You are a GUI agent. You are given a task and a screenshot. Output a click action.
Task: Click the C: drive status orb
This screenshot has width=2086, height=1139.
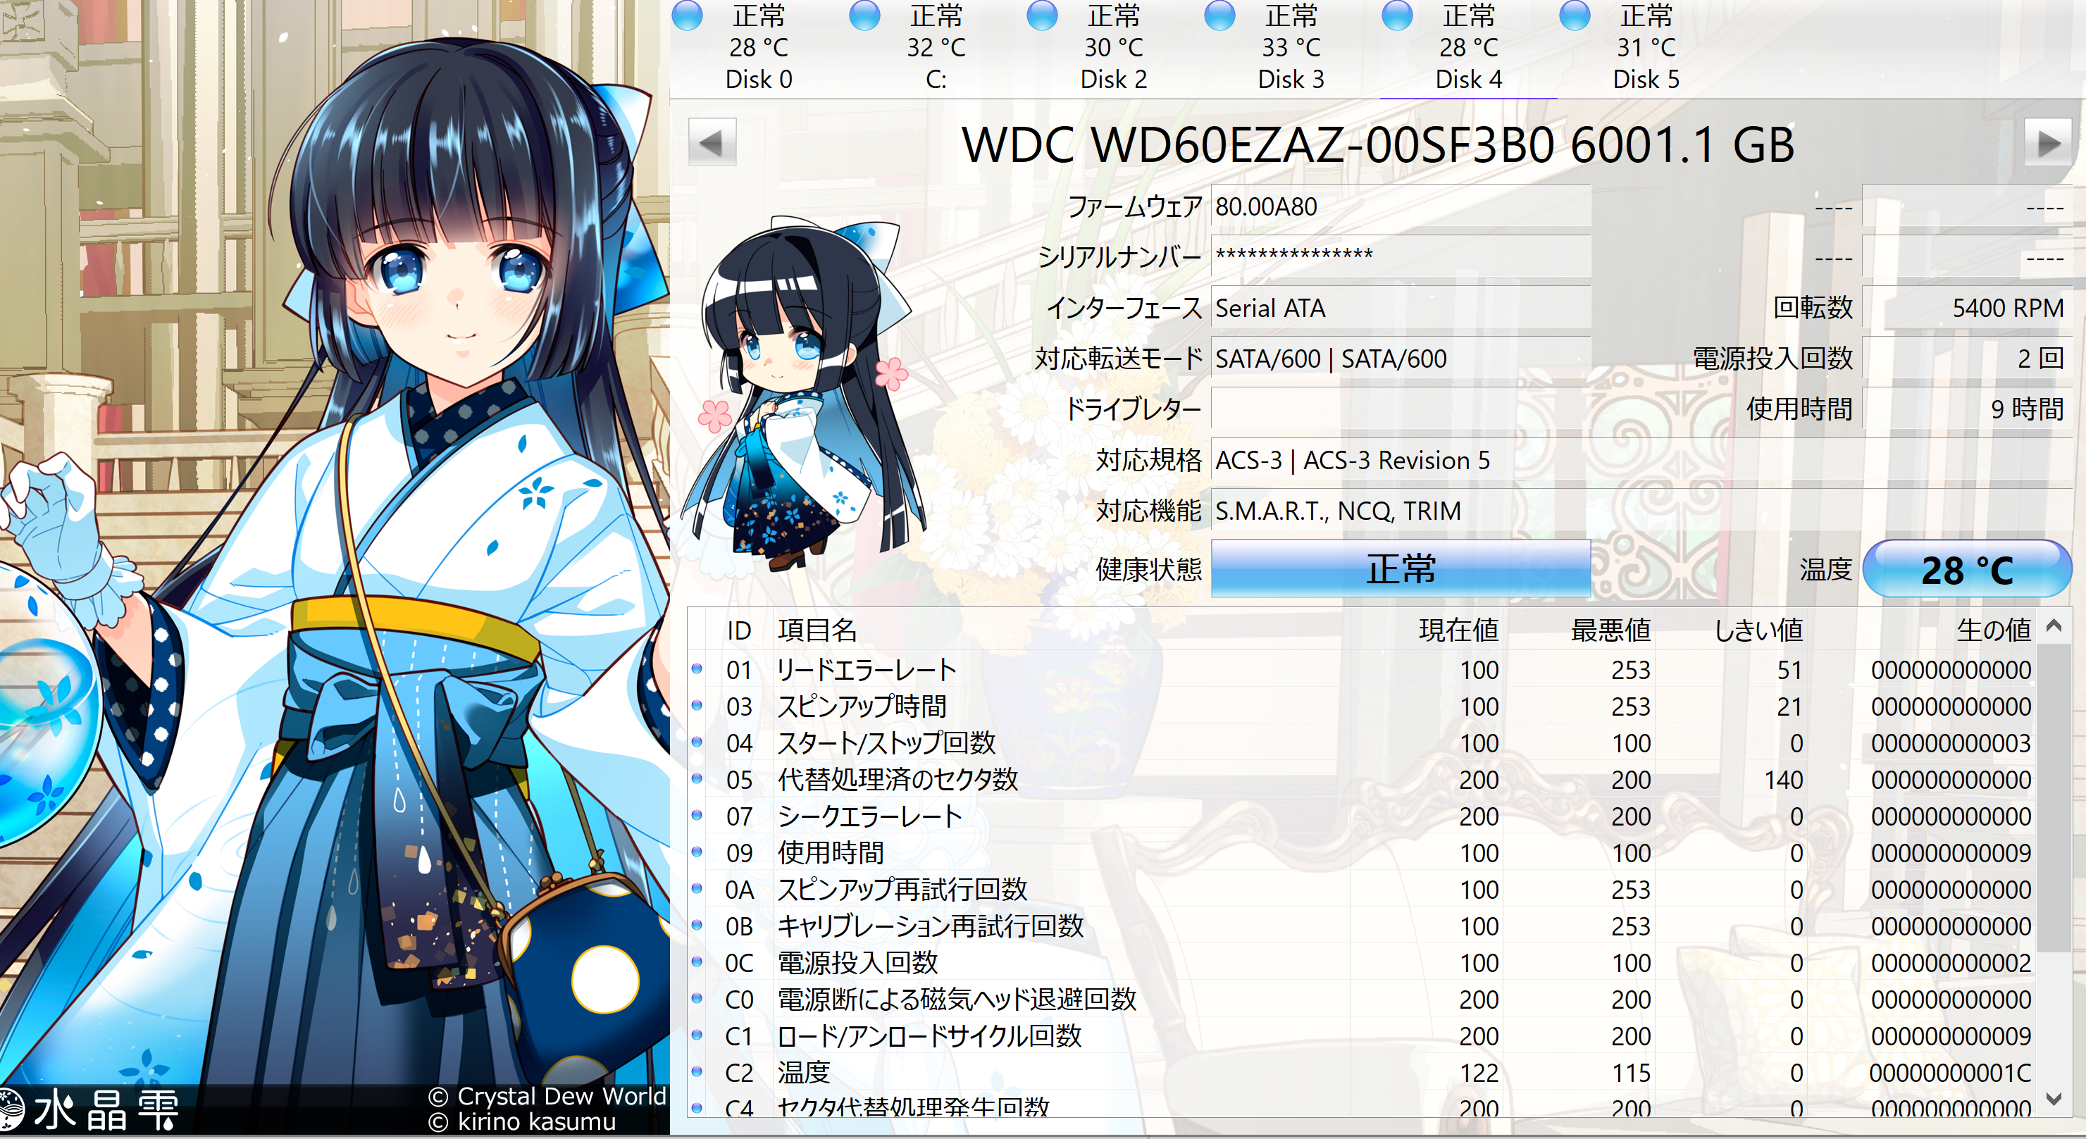(865, 15)
